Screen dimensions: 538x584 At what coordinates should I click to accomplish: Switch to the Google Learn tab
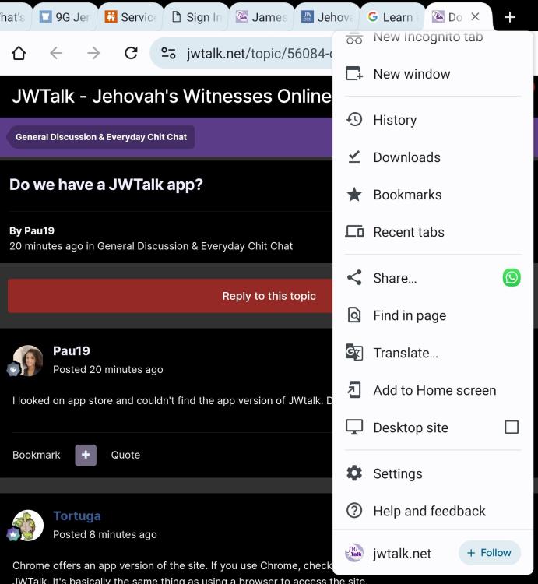click(393, 17)
